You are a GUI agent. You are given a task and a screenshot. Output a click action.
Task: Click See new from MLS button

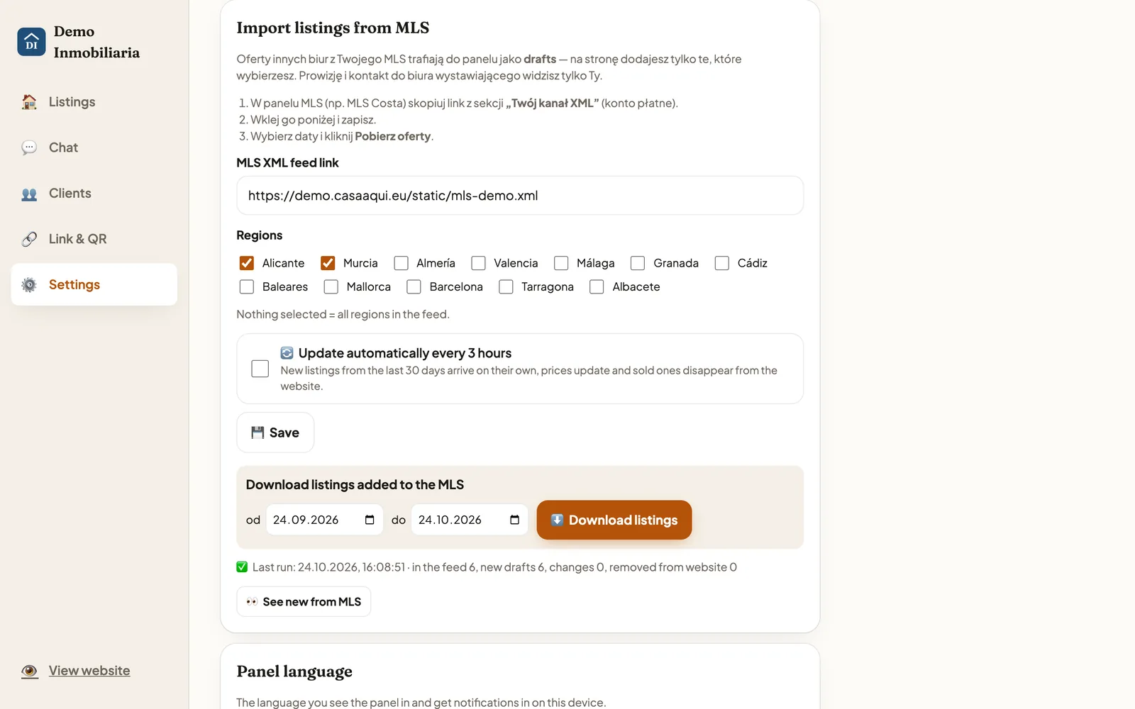(304, 601)
